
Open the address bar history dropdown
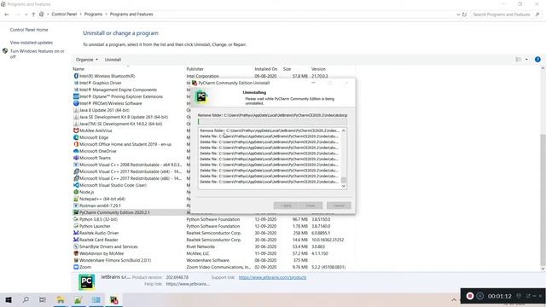click(458, 14)
